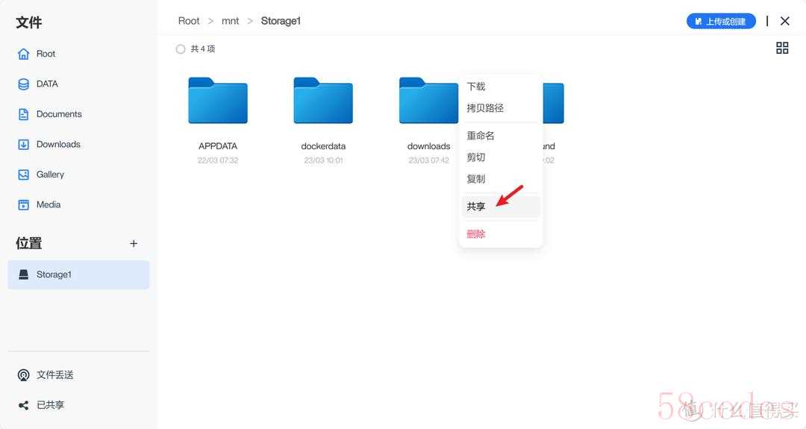Click the date 23/03 10:01
Image resolution: width=806 pixels, height=429 pixels.
pos(323,160)
